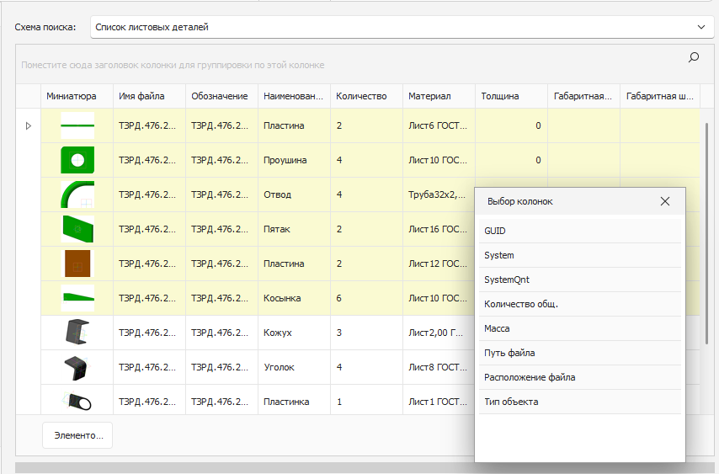The width and height of the screenshot is (719, 474).
Task: Pick Тип объекта column entry
Action: [580, 402]
